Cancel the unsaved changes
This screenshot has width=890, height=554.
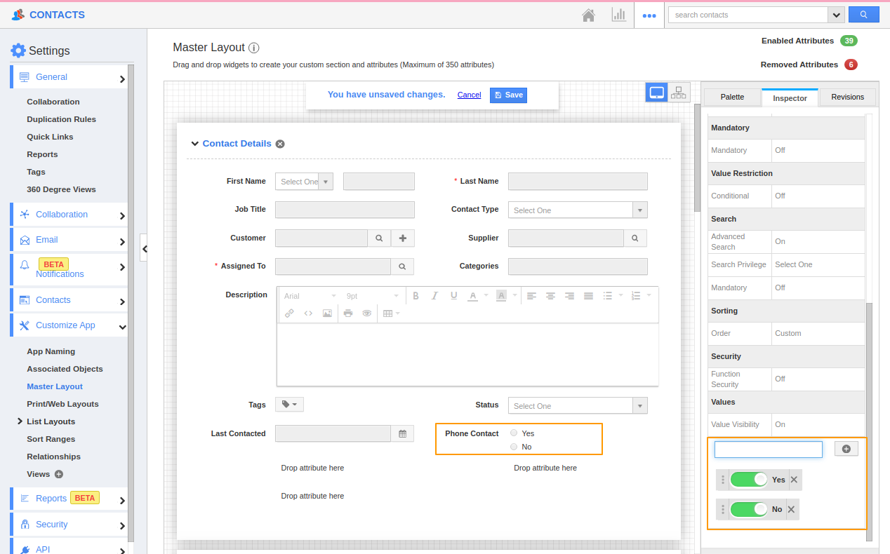[469, 95]
